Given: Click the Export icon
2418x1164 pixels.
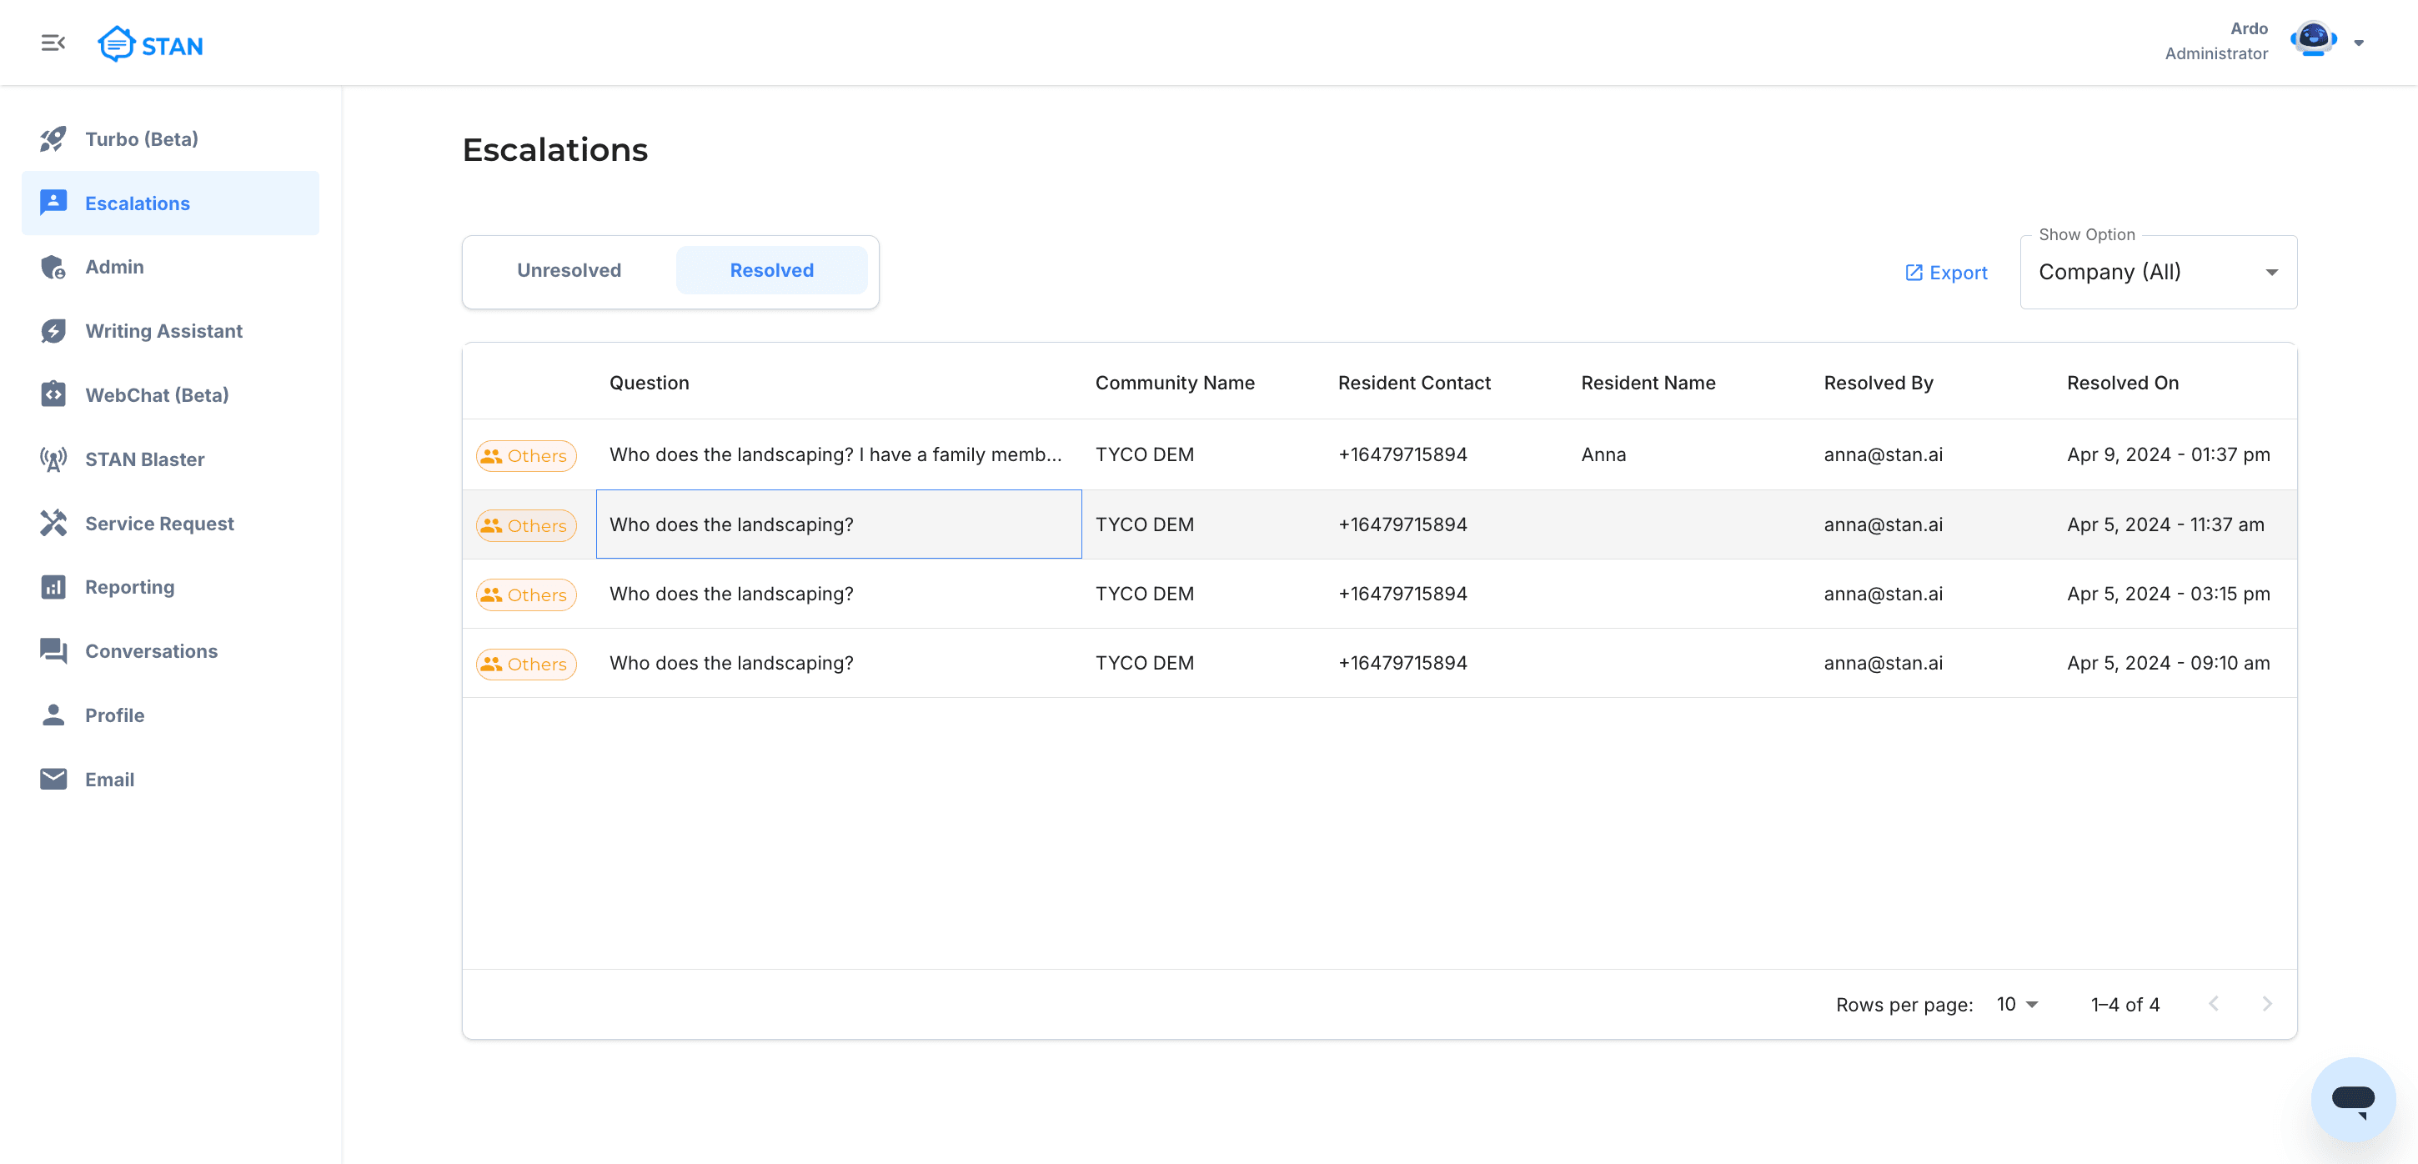Looking at the screenshot, I should [x=1913, y=272].
